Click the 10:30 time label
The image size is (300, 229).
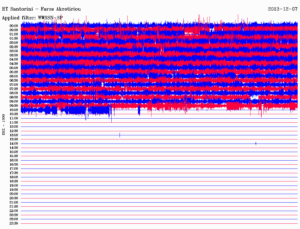[14, 114]
